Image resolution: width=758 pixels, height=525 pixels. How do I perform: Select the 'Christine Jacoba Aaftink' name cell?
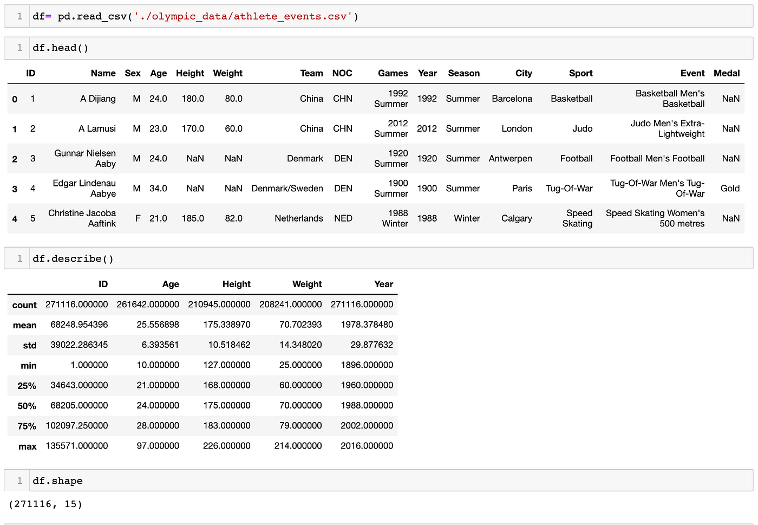click(82, 218)
